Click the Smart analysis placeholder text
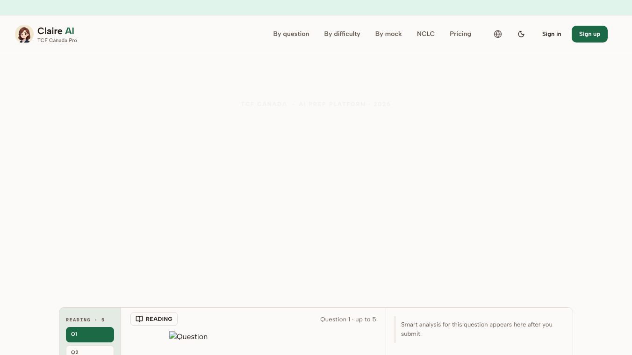632x355 pixels. coord(477,329)
